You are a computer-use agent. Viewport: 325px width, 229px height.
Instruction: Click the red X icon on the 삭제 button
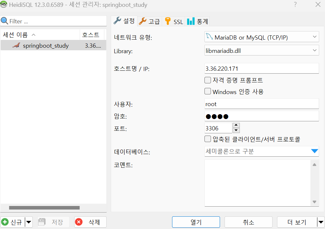tap(79, 222)
